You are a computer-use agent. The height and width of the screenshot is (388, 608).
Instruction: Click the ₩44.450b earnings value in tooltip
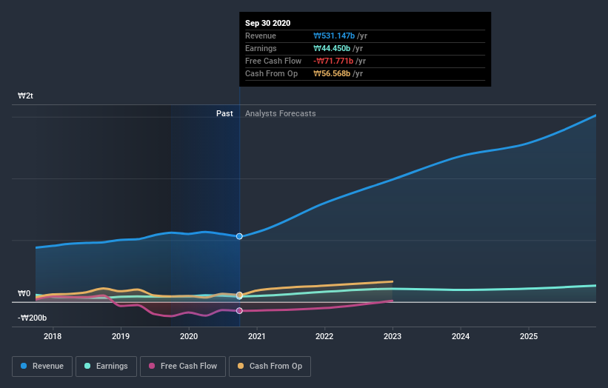tap(332, 48)
